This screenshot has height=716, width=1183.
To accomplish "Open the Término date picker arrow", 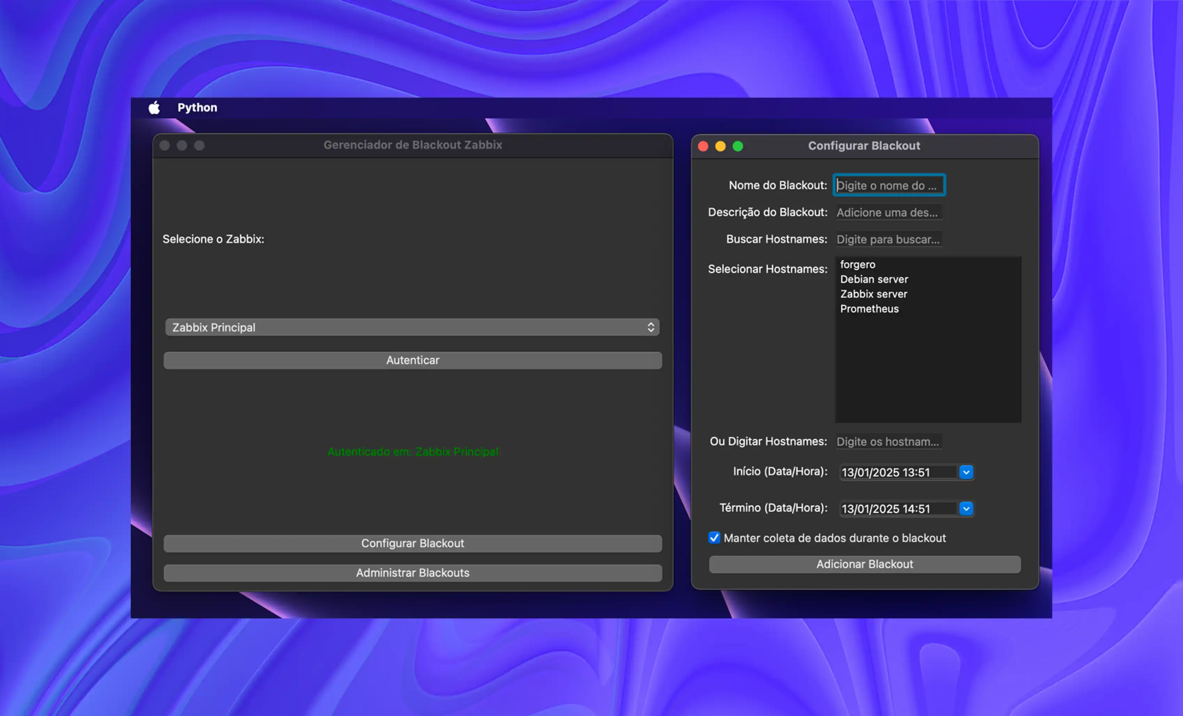I will (966, 508).
